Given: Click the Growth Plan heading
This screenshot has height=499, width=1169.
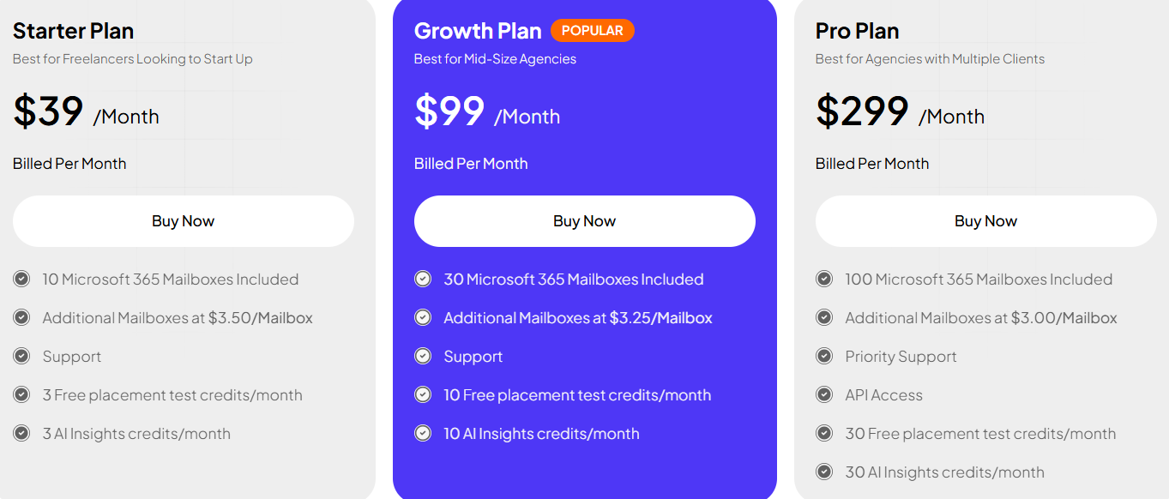Looking at the screenshot, I should [x=478, y=31].
